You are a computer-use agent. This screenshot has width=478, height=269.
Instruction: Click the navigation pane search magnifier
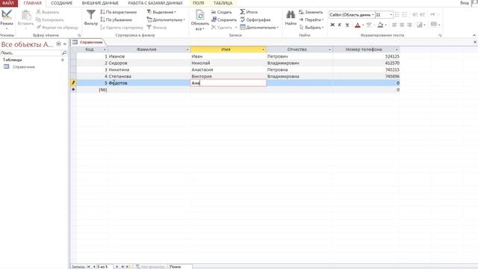[64, 53]
